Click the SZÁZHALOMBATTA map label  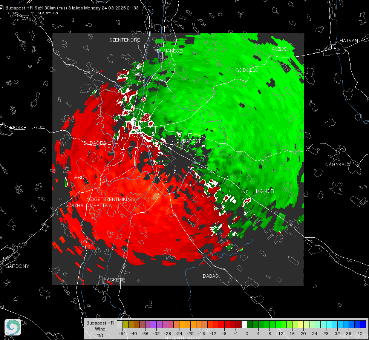point(87,205)
